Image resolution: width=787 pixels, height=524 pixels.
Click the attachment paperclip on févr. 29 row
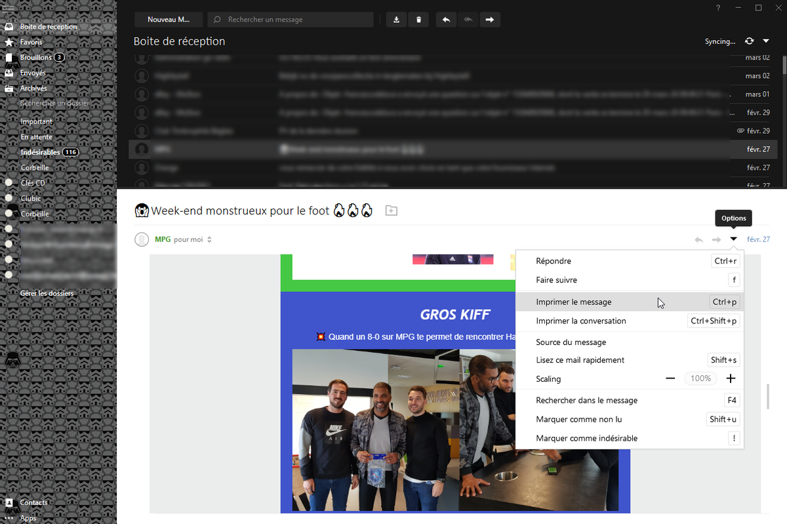pyautogui.click(x=740, y=131)
